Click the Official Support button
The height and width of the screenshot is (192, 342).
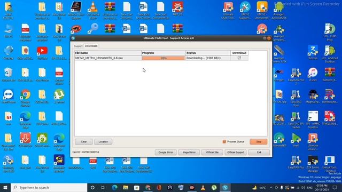[236, 153]
